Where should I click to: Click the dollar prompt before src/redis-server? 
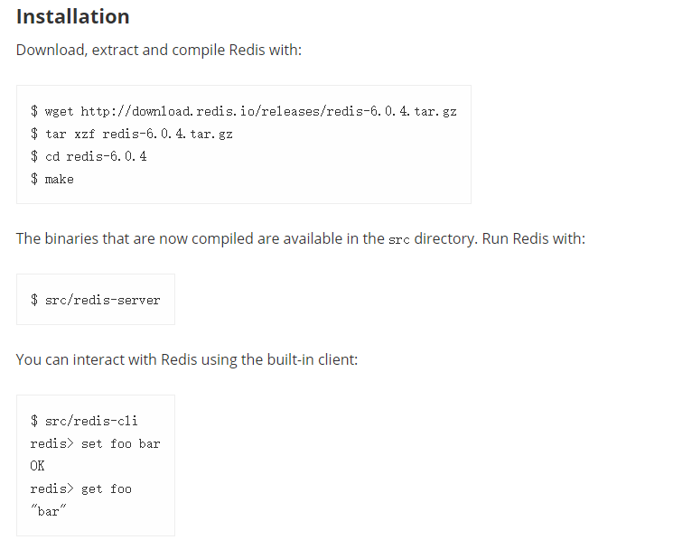tap(34, 300)
